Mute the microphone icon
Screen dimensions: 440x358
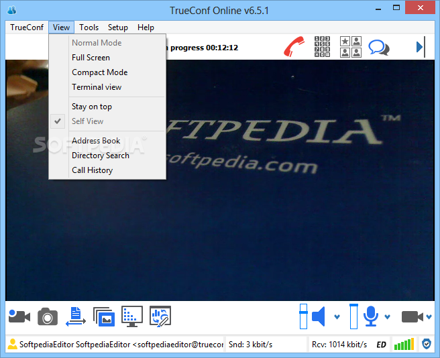click(371, 316)
